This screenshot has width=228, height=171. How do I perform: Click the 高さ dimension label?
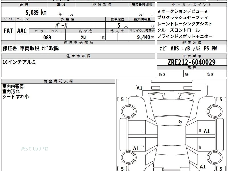pos(210,74)
